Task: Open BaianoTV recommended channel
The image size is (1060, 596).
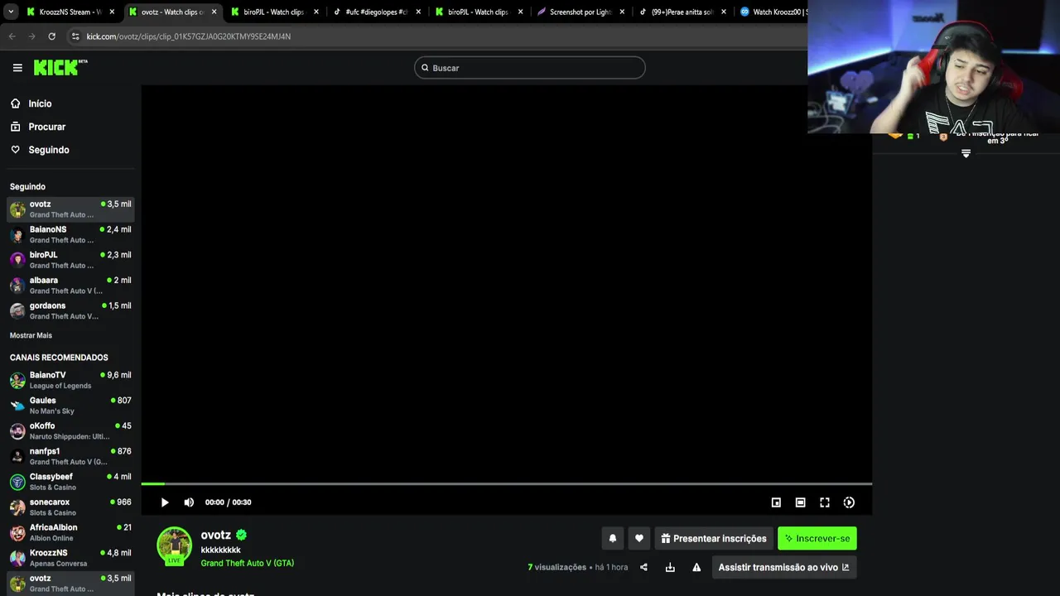Action: pyautogui.click(x=70, y=380)
